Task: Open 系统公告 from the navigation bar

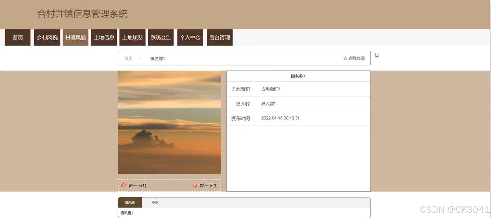Action: [161, 37]
